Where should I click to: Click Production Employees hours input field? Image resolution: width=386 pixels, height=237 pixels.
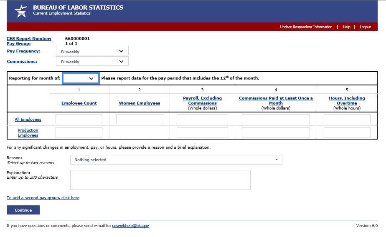point(347,132)
